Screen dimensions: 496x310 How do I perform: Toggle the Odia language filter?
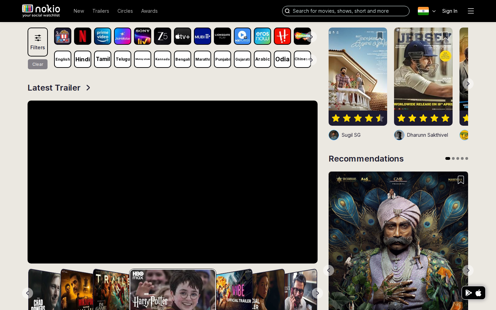click(x=282, y=59)
